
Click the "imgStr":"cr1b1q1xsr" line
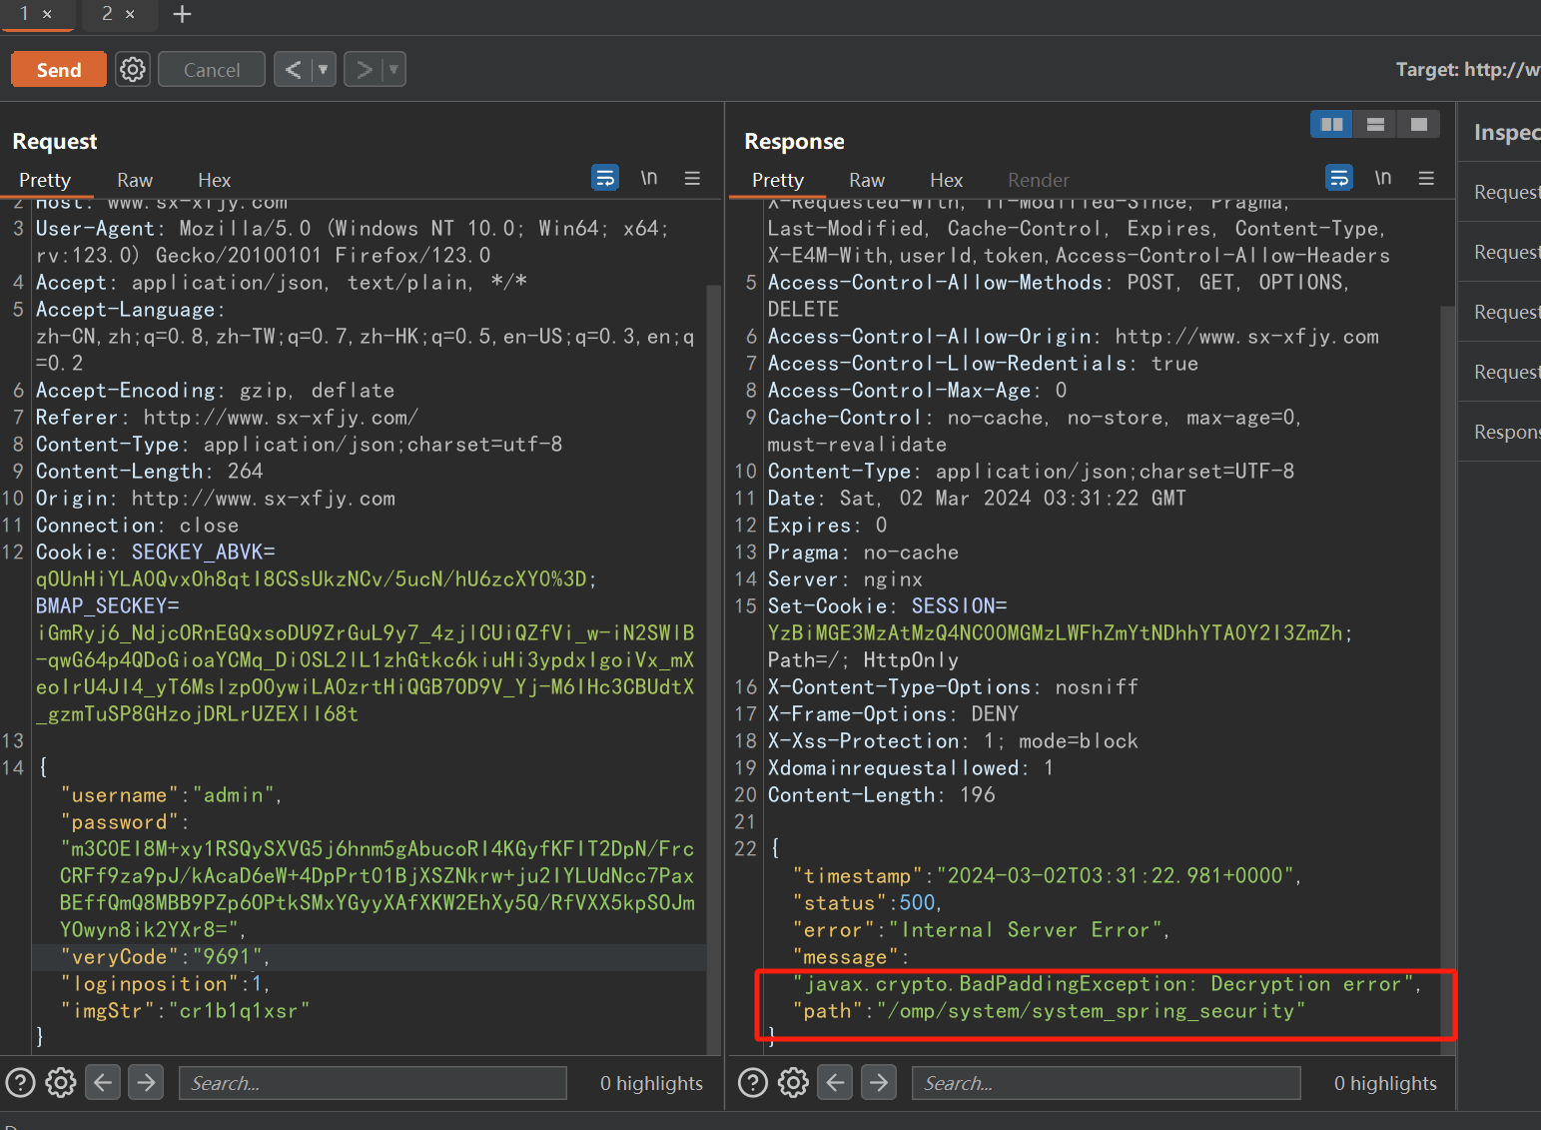point(185,1011)
